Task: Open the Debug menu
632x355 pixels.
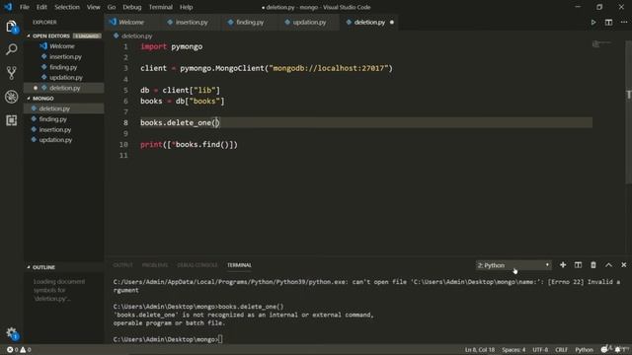Action: pyautogui.click(x=131, y=7)
